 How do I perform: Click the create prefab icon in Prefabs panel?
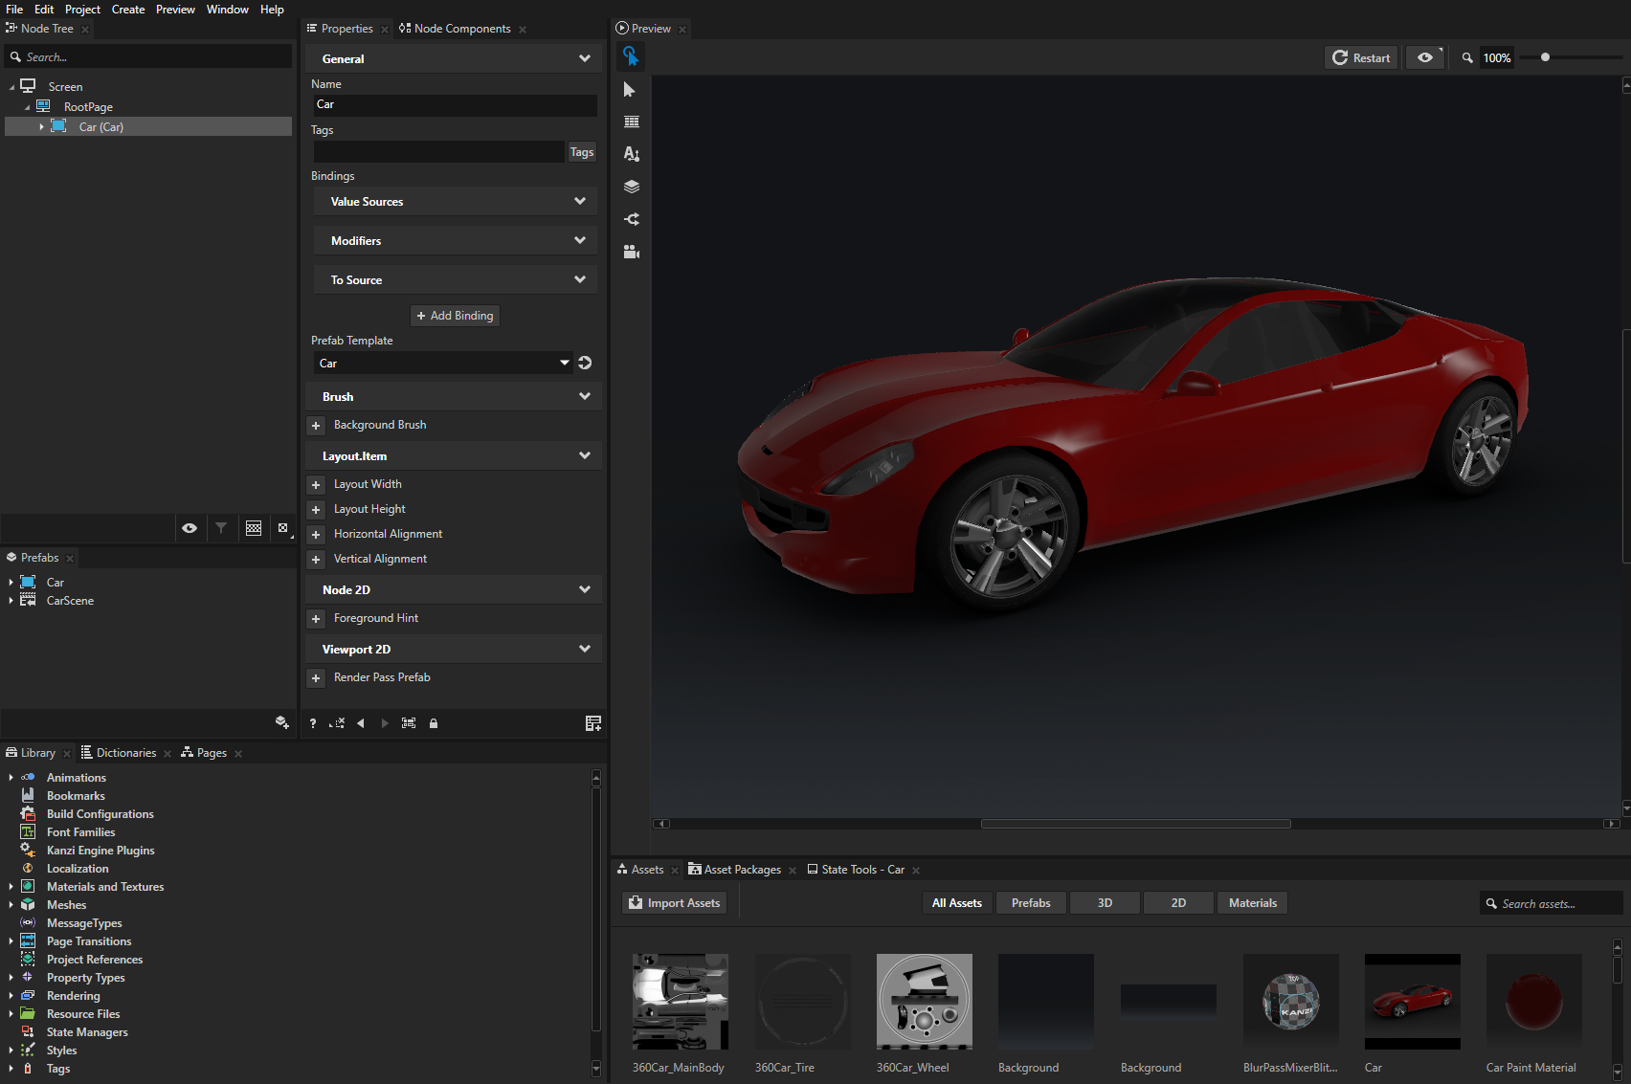[x=281, y=722]
